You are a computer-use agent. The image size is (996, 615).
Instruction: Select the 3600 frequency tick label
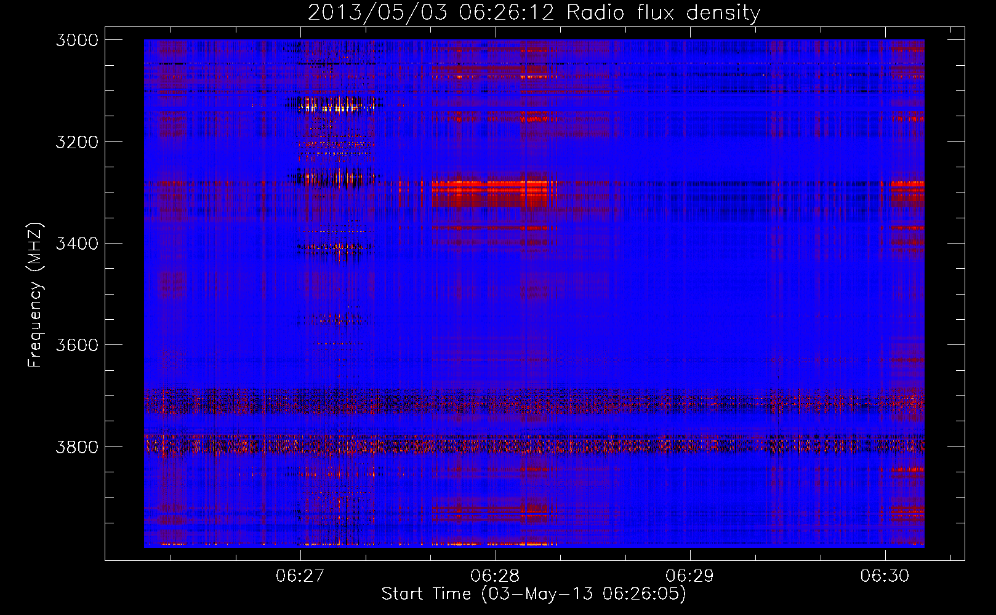[x=77, y=345]
